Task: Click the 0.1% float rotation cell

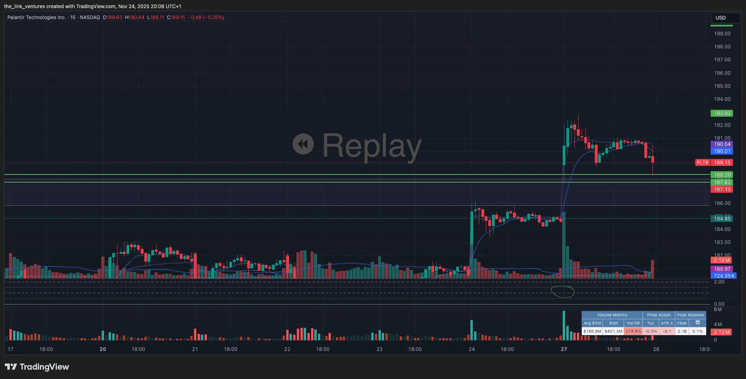Action: [x=698, y=331]
